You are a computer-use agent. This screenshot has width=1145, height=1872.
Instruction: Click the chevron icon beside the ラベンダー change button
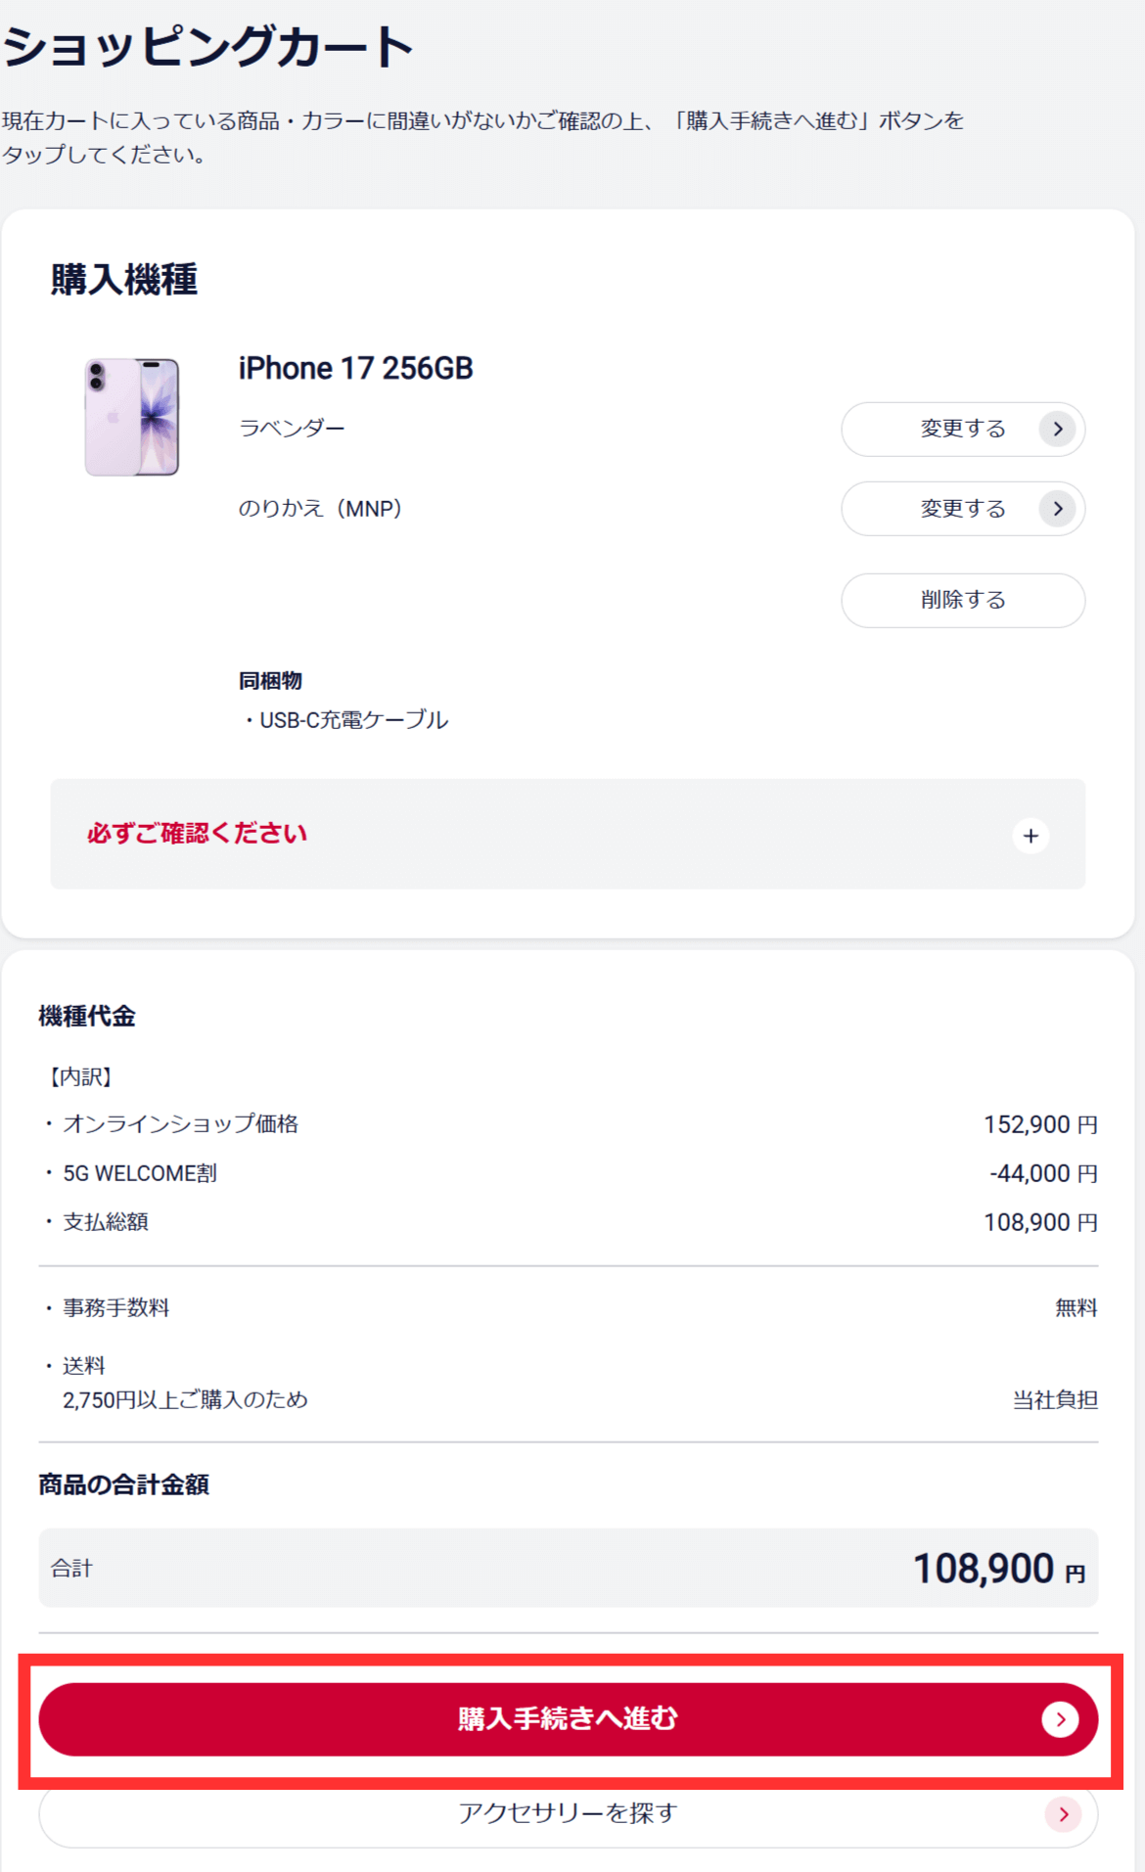coord(1057,429)
